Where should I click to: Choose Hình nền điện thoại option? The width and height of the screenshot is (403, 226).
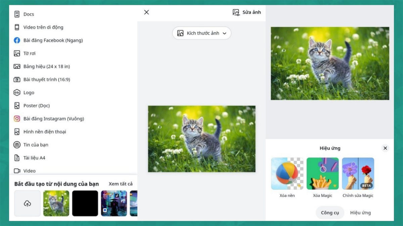pos(45,132)
